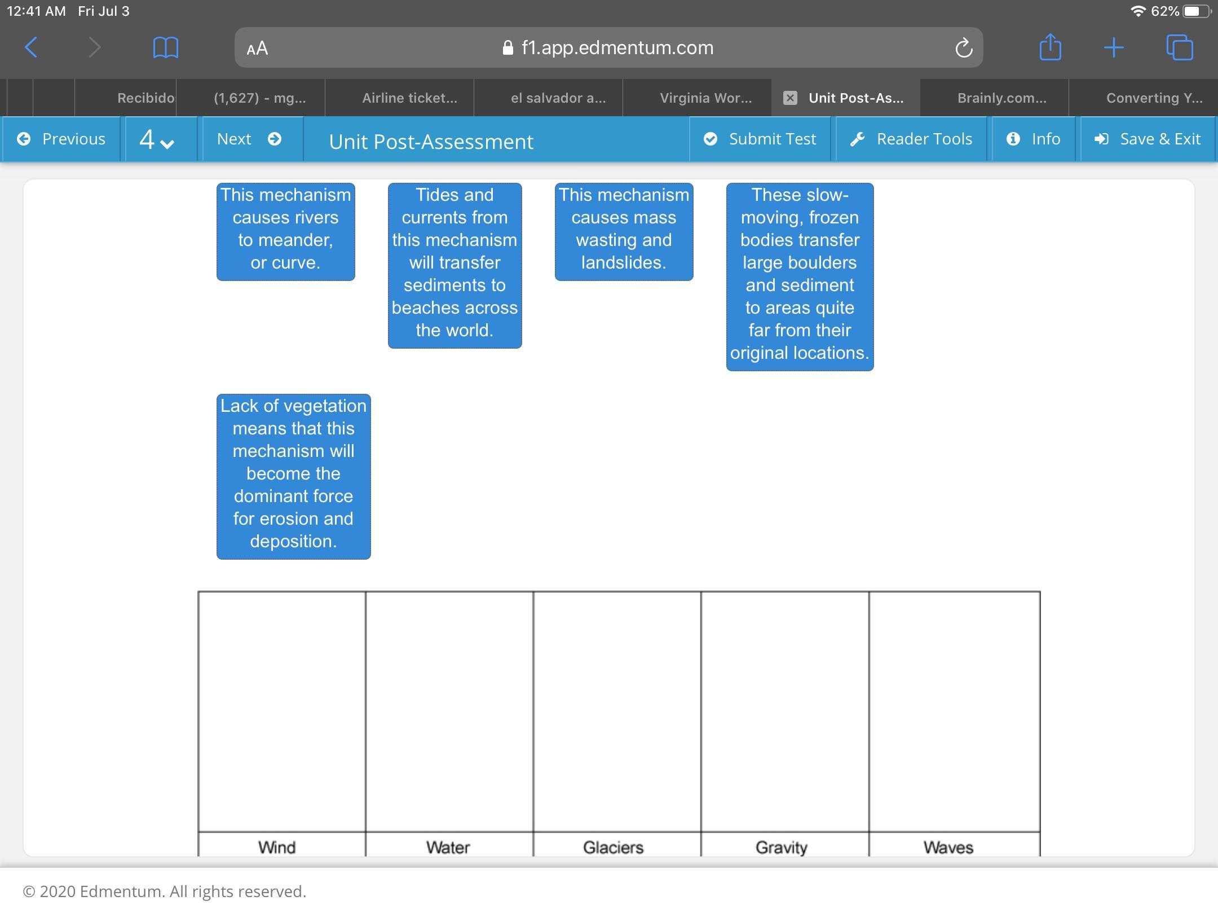Click Save & Exit
1218x914 pixels.
(1148, 139)
